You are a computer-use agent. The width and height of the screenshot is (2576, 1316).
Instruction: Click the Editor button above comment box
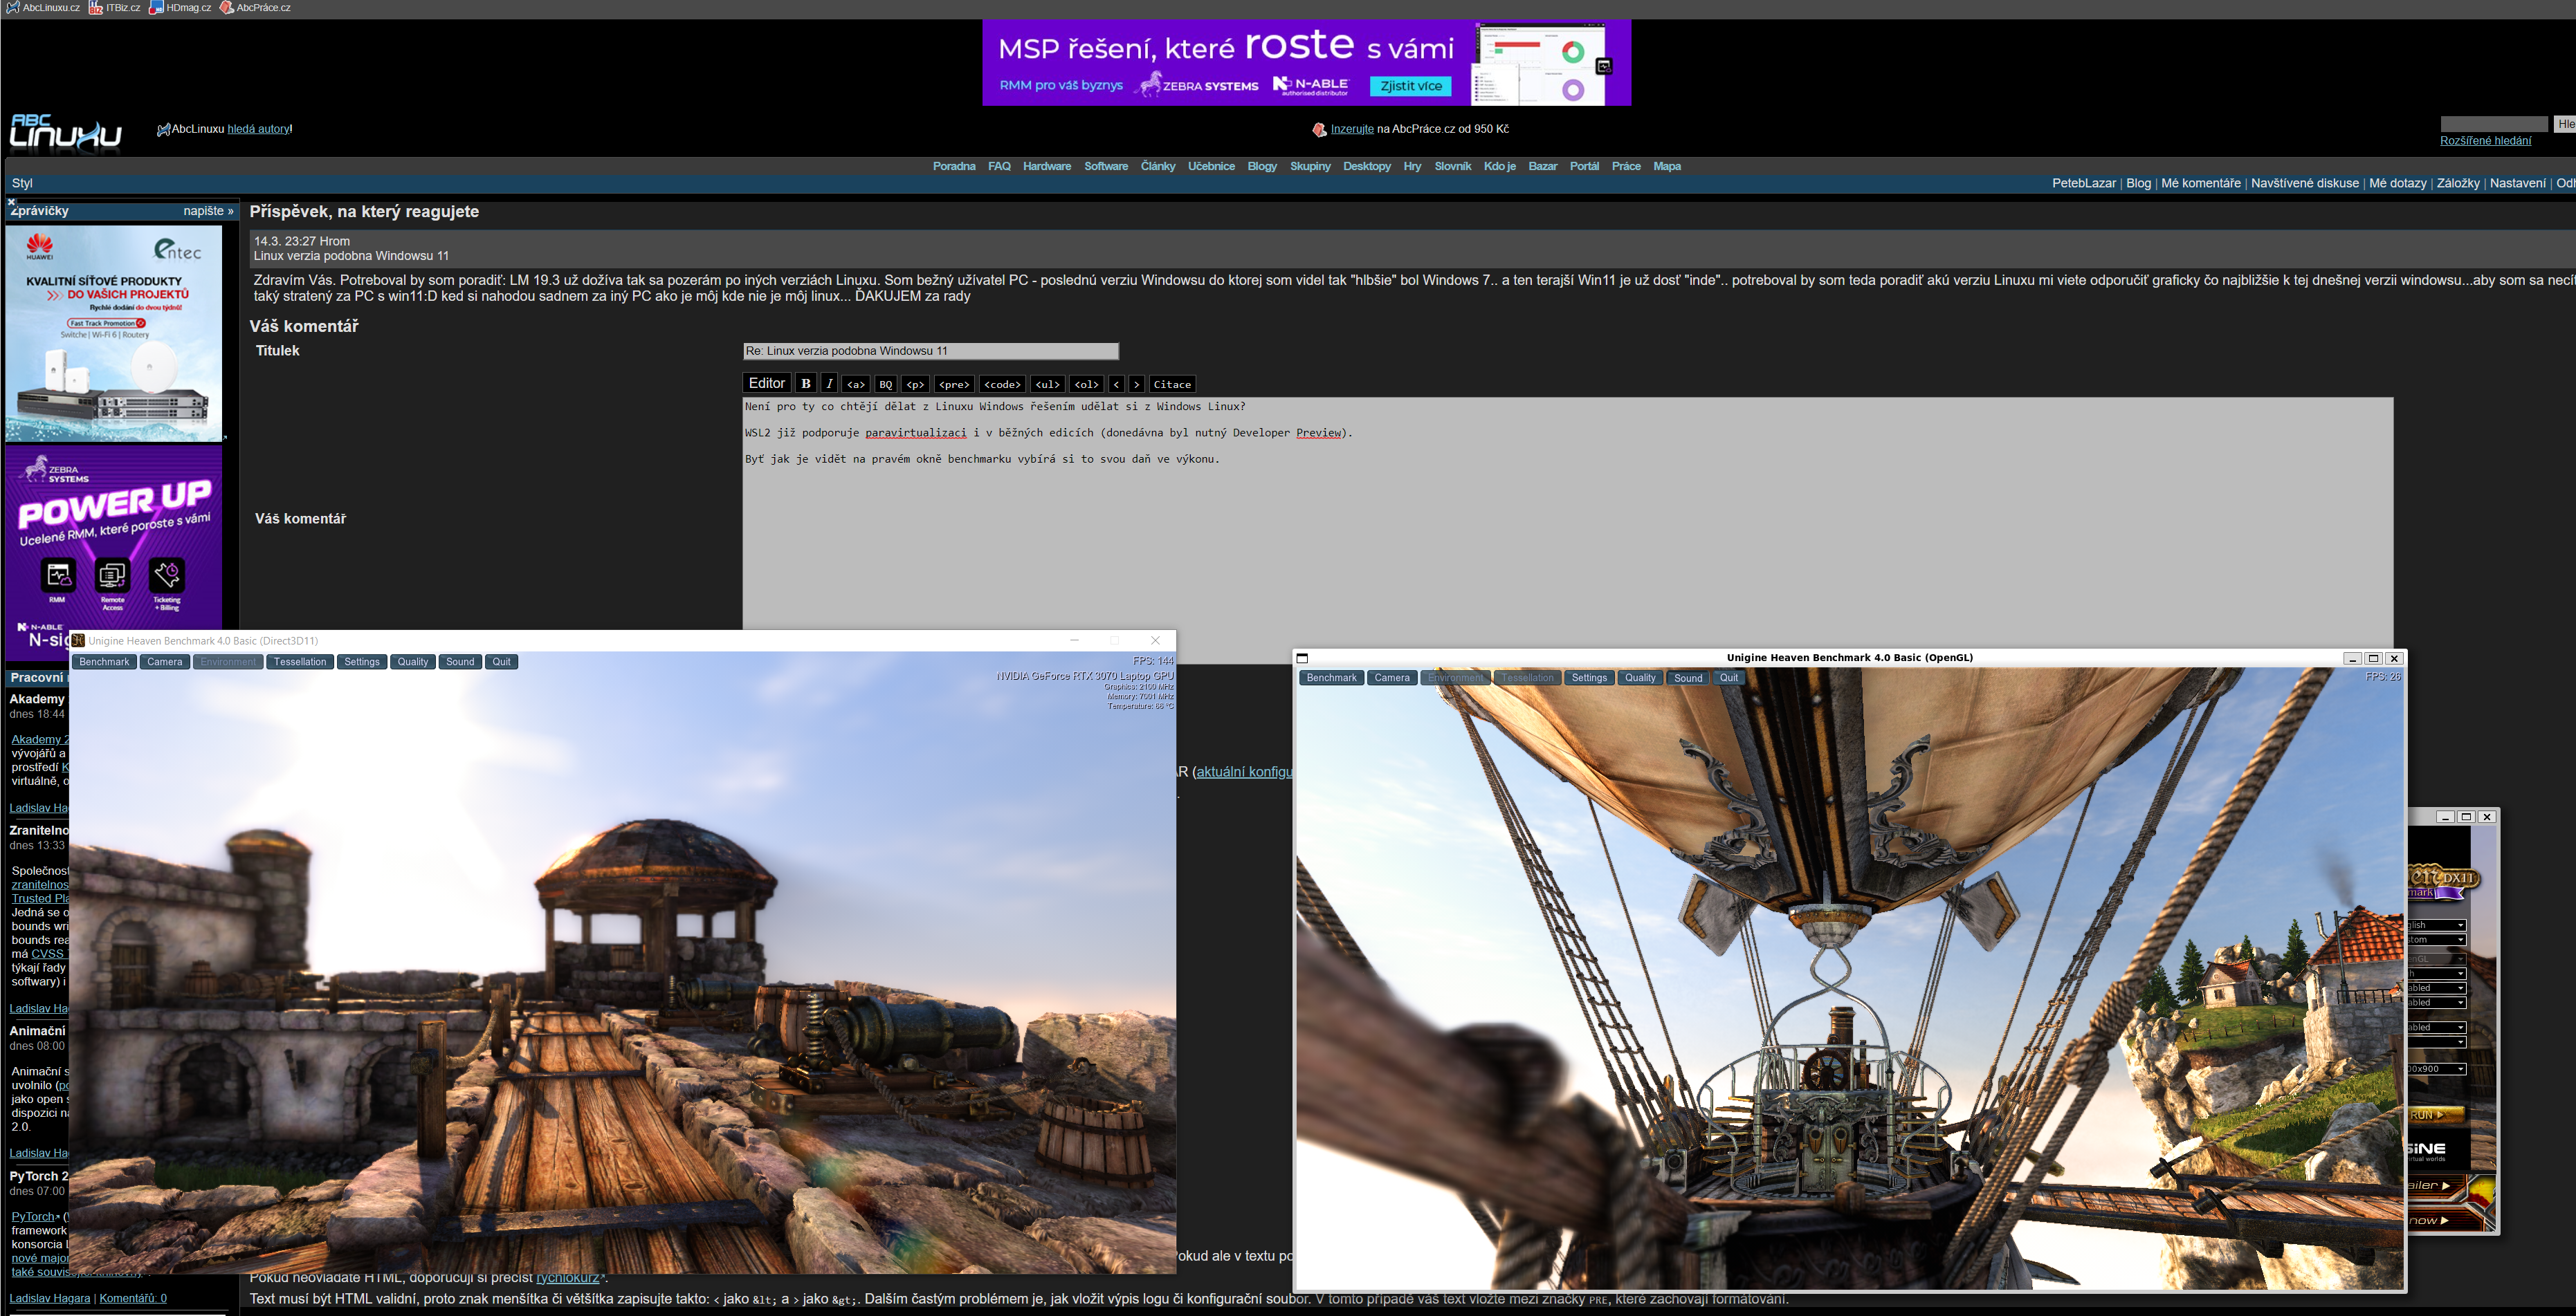767,384
